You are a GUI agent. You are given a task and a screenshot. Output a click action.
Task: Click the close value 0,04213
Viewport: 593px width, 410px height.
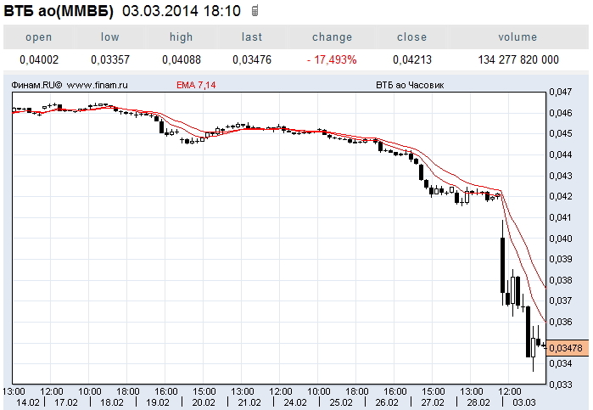coord(412,59)
